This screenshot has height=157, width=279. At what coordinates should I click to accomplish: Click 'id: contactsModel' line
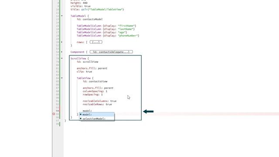89,19
